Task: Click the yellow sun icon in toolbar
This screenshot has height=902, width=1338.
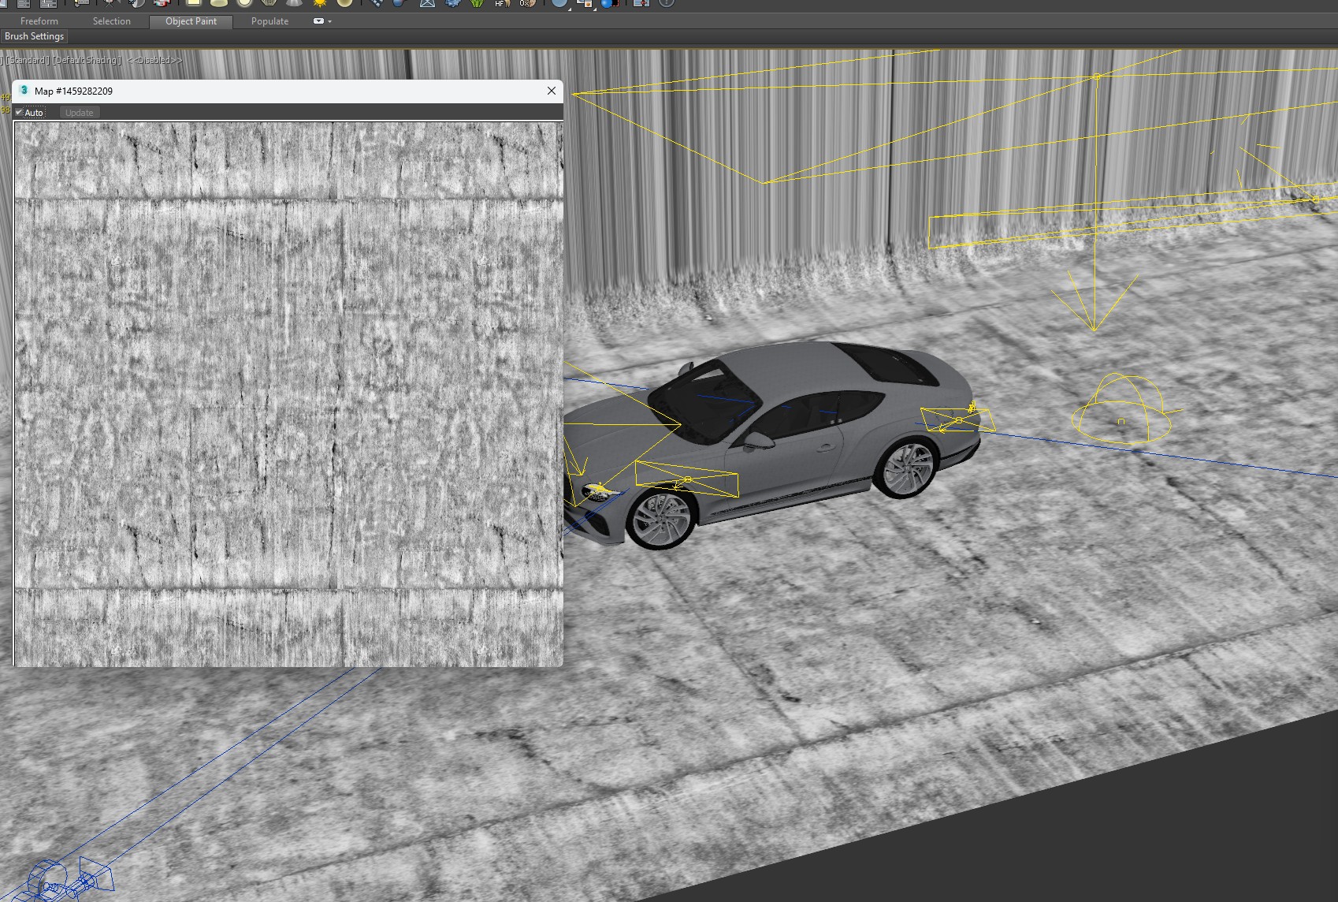Action: (319, 3)
